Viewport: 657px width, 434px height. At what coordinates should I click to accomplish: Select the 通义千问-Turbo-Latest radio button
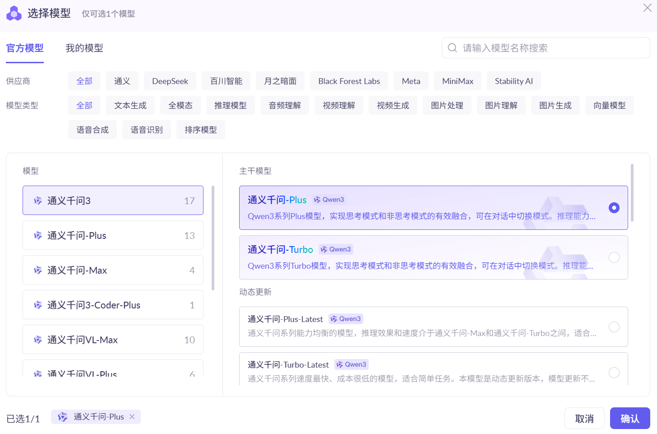coord(614,373)
